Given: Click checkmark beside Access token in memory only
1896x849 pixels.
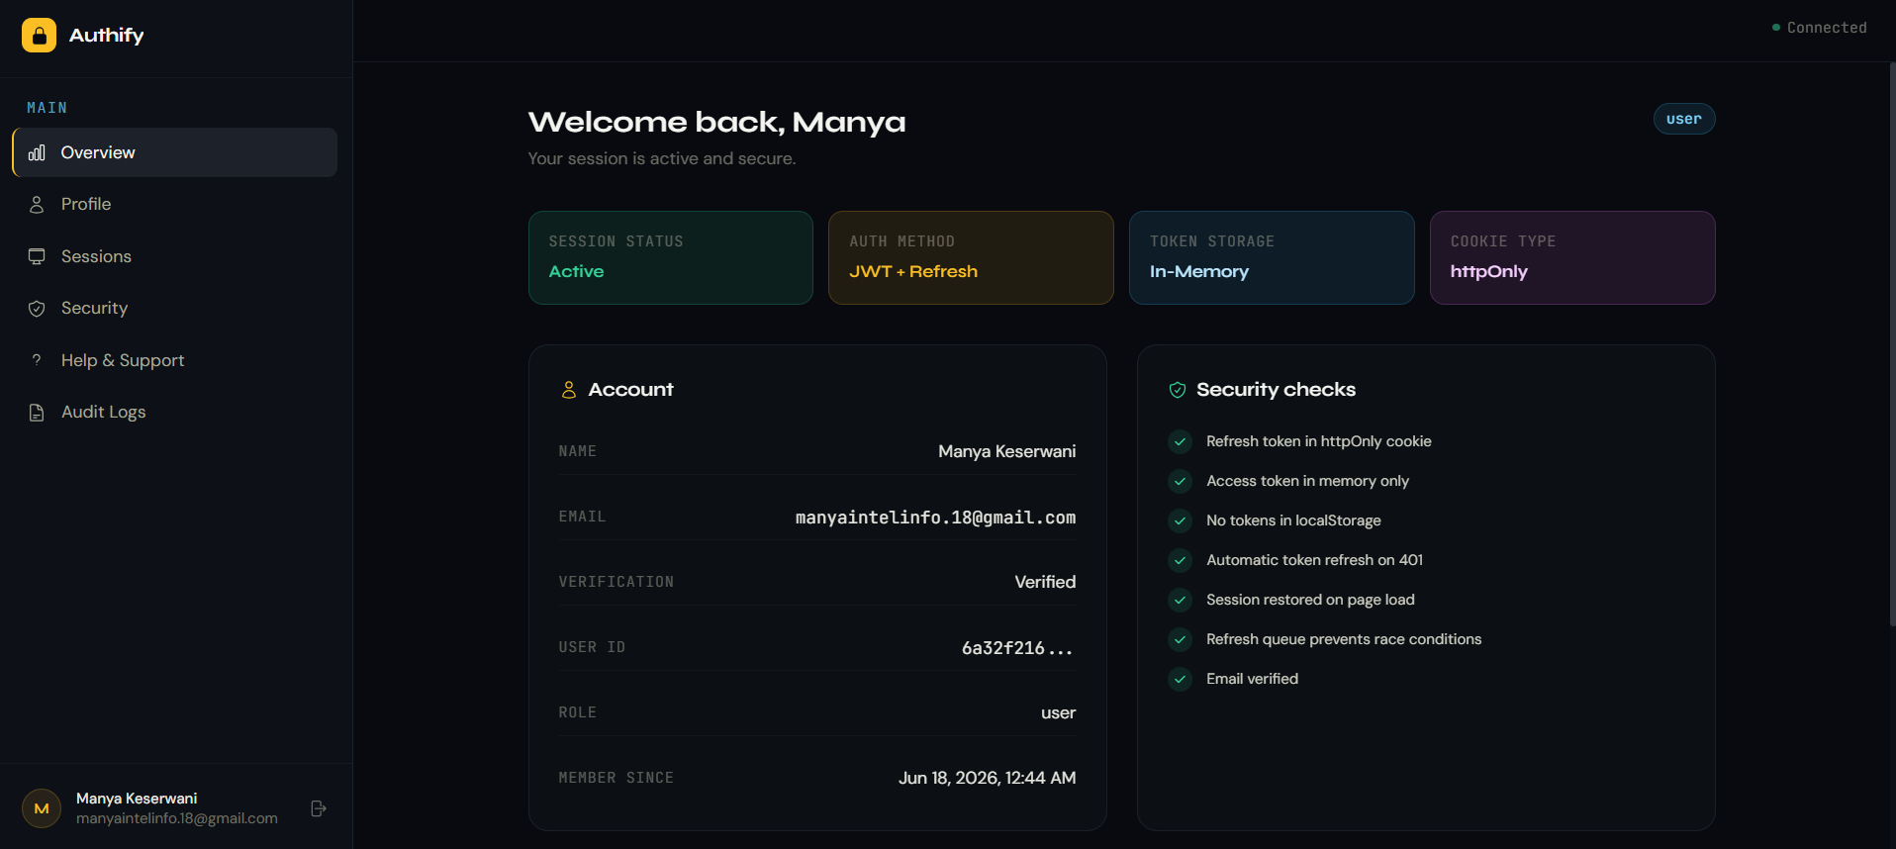Looking at the screenshot, I should [1180, 481].
